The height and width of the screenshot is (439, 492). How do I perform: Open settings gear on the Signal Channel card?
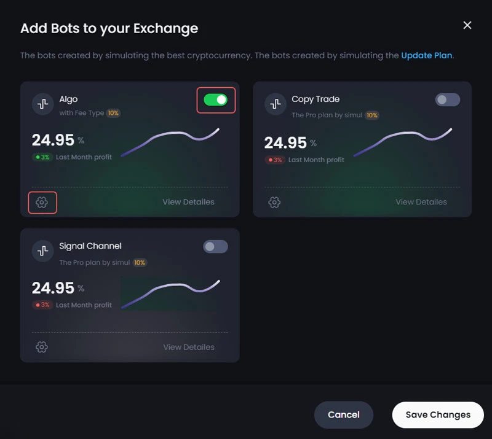[x=42, y=347]
